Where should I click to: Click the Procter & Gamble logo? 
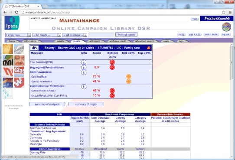click(x=216, y=18)
